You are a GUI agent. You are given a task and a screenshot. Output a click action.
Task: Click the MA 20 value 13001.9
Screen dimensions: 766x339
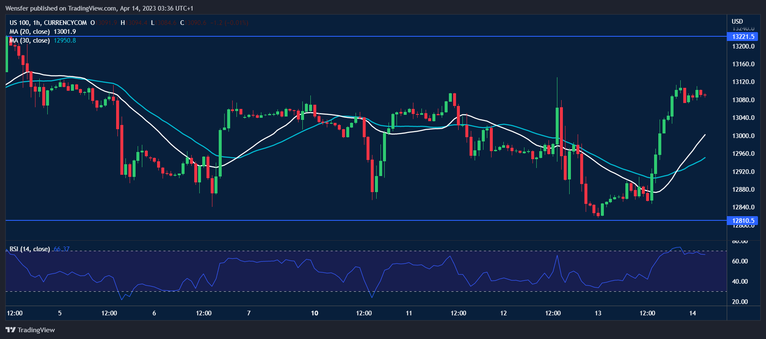65,32
